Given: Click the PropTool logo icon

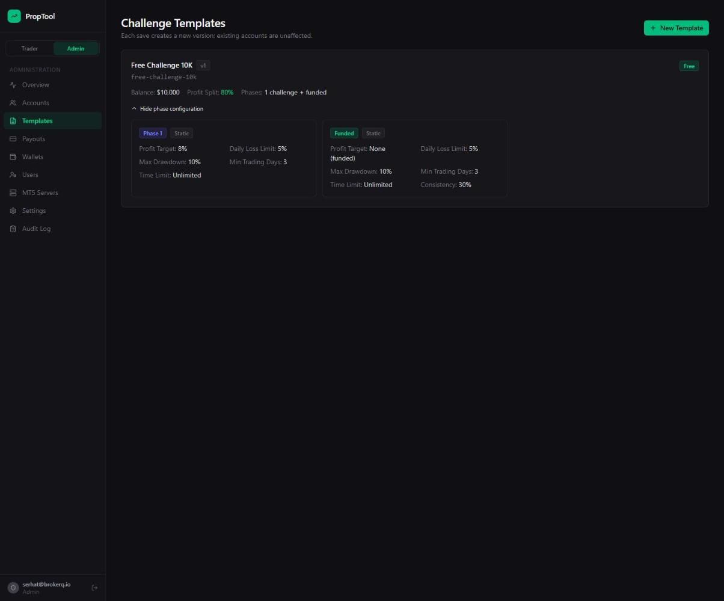Looking at the screenshot, I should pos(14,16).
